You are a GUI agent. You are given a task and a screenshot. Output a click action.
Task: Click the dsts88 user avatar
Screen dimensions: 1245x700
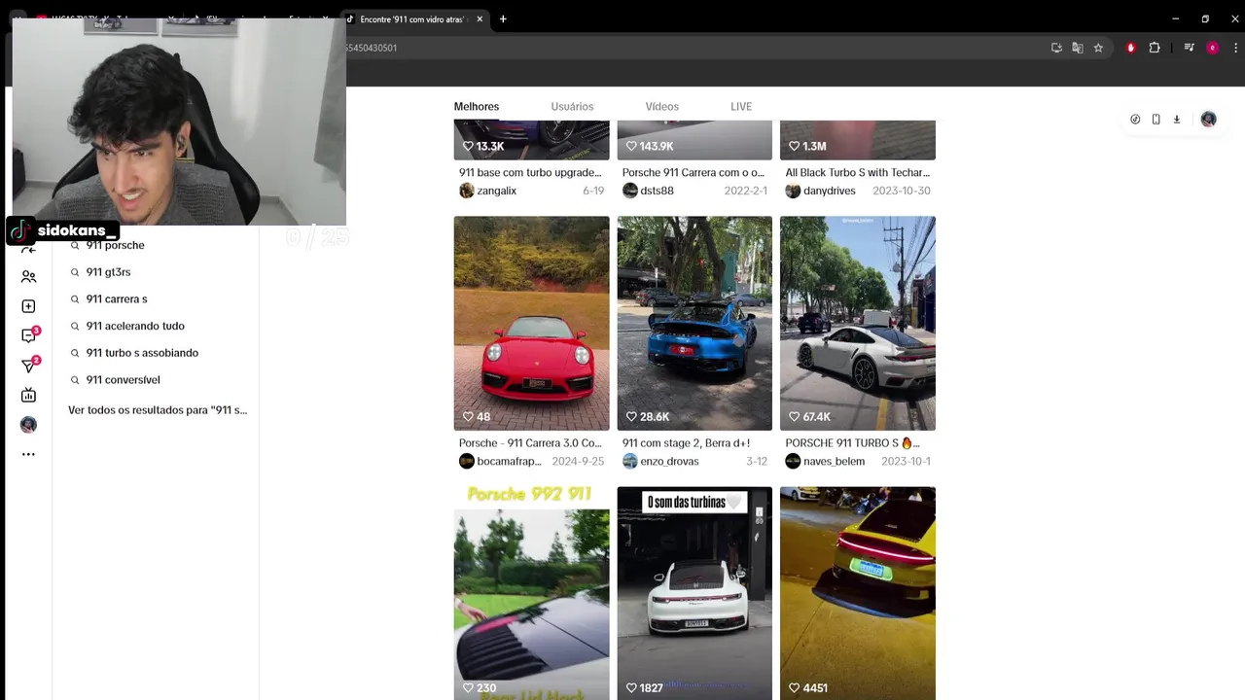pyautogui.click(x=630, y=191)
